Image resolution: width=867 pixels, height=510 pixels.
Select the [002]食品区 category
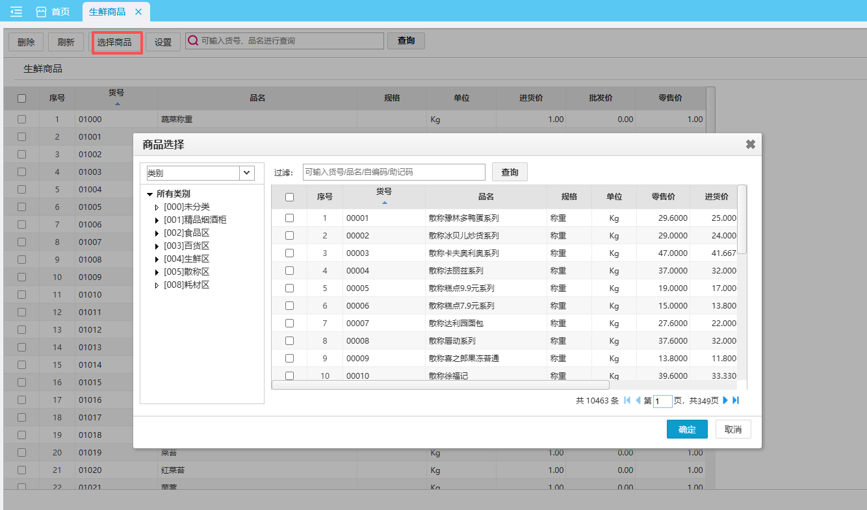(x=186, y=233)
